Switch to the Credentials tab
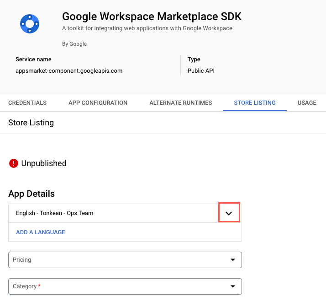The height and width of the screenshot is (307, 326). (x=27, y=103)
